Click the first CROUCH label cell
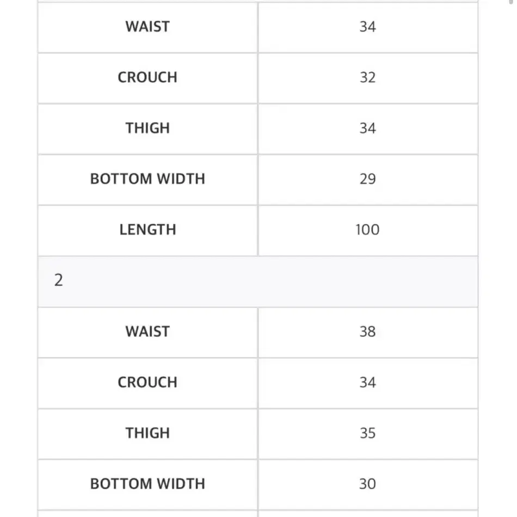Screen dimensions: 517x517 [147, 78]
